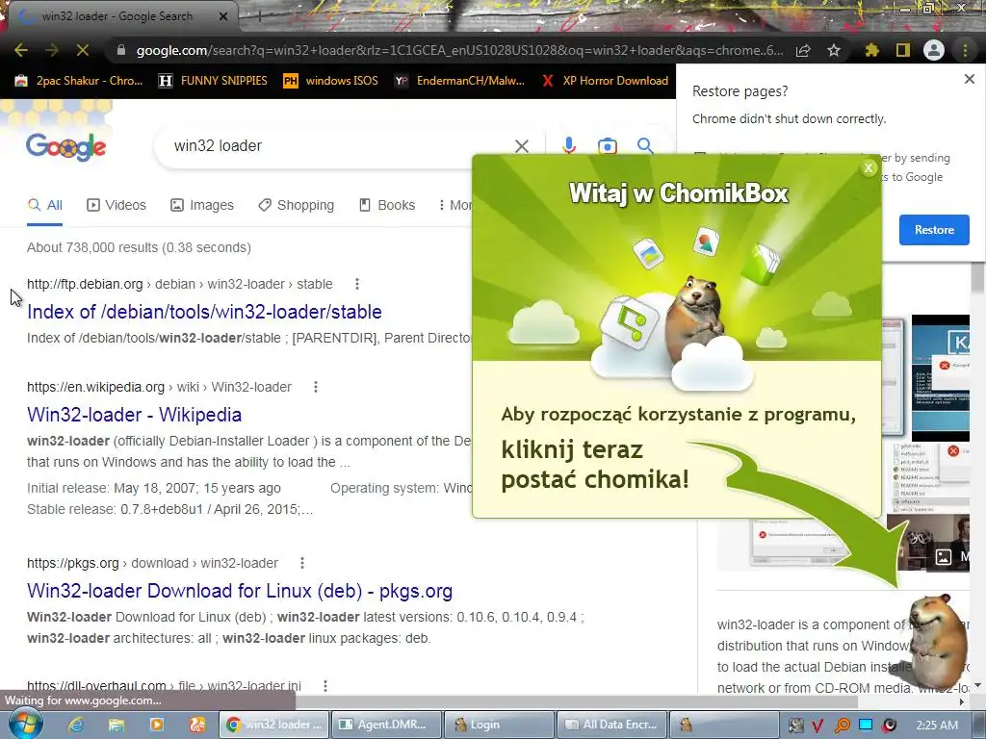Click the scroll-down arrow of the page scrollbar
This screenshot has height=739, width=986.
pos(978,685)
